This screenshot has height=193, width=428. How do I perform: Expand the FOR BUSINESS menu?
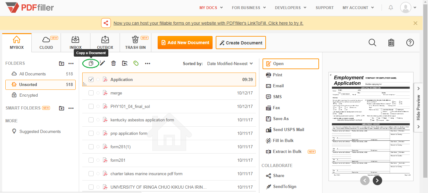point(249,8)
